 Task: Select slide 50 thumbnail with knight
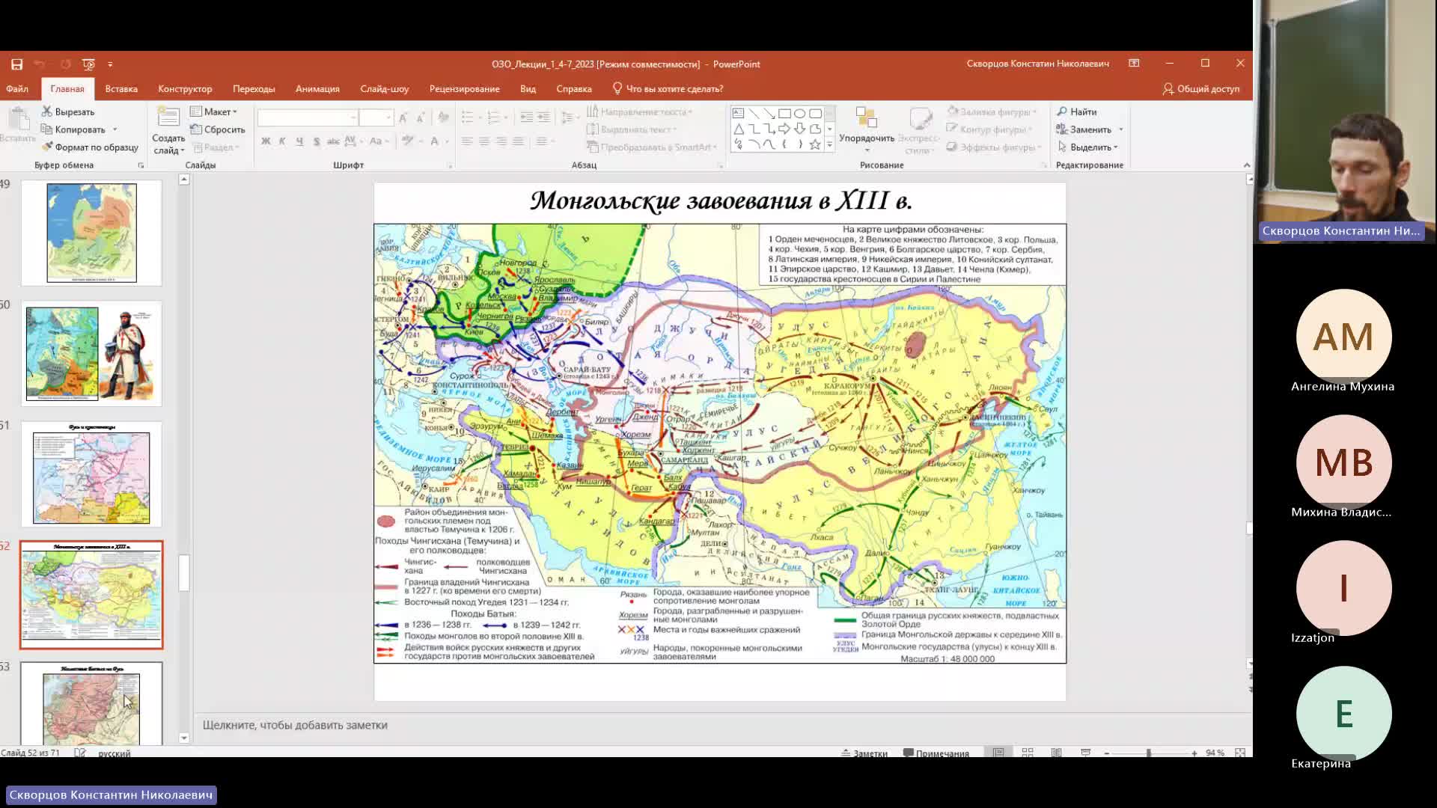pyautogui.click(x=91, y=354)
